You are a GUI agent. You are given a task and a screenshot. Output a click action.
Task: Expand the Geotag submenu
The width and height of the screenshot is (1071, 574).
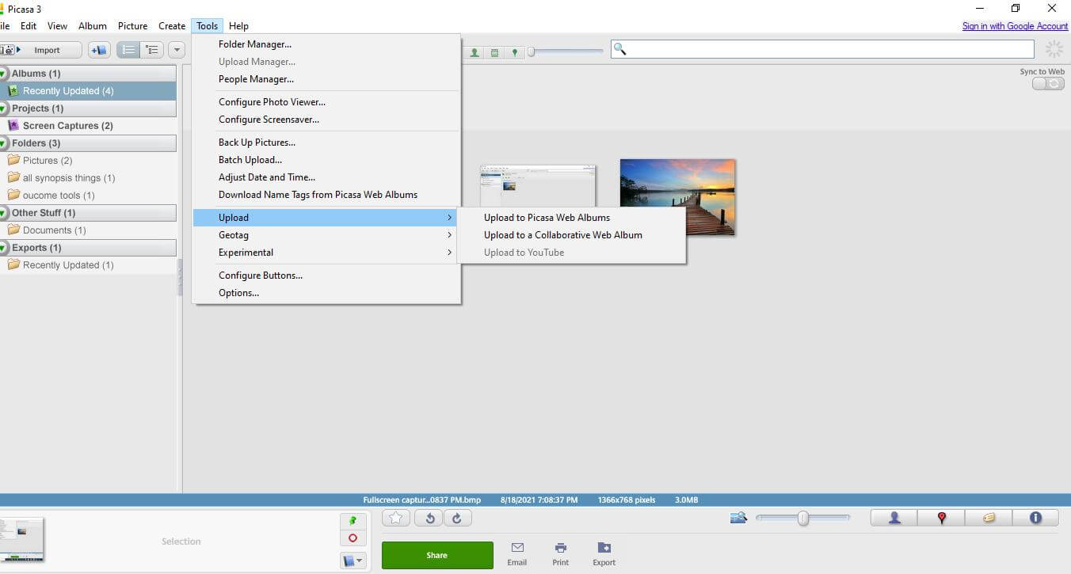(326, 235)
